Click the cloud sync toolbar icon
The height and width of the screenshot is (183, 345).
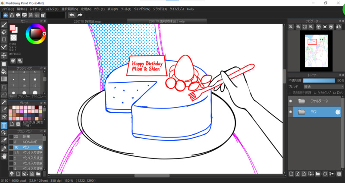pyautogui.click(x=6, y=15)
